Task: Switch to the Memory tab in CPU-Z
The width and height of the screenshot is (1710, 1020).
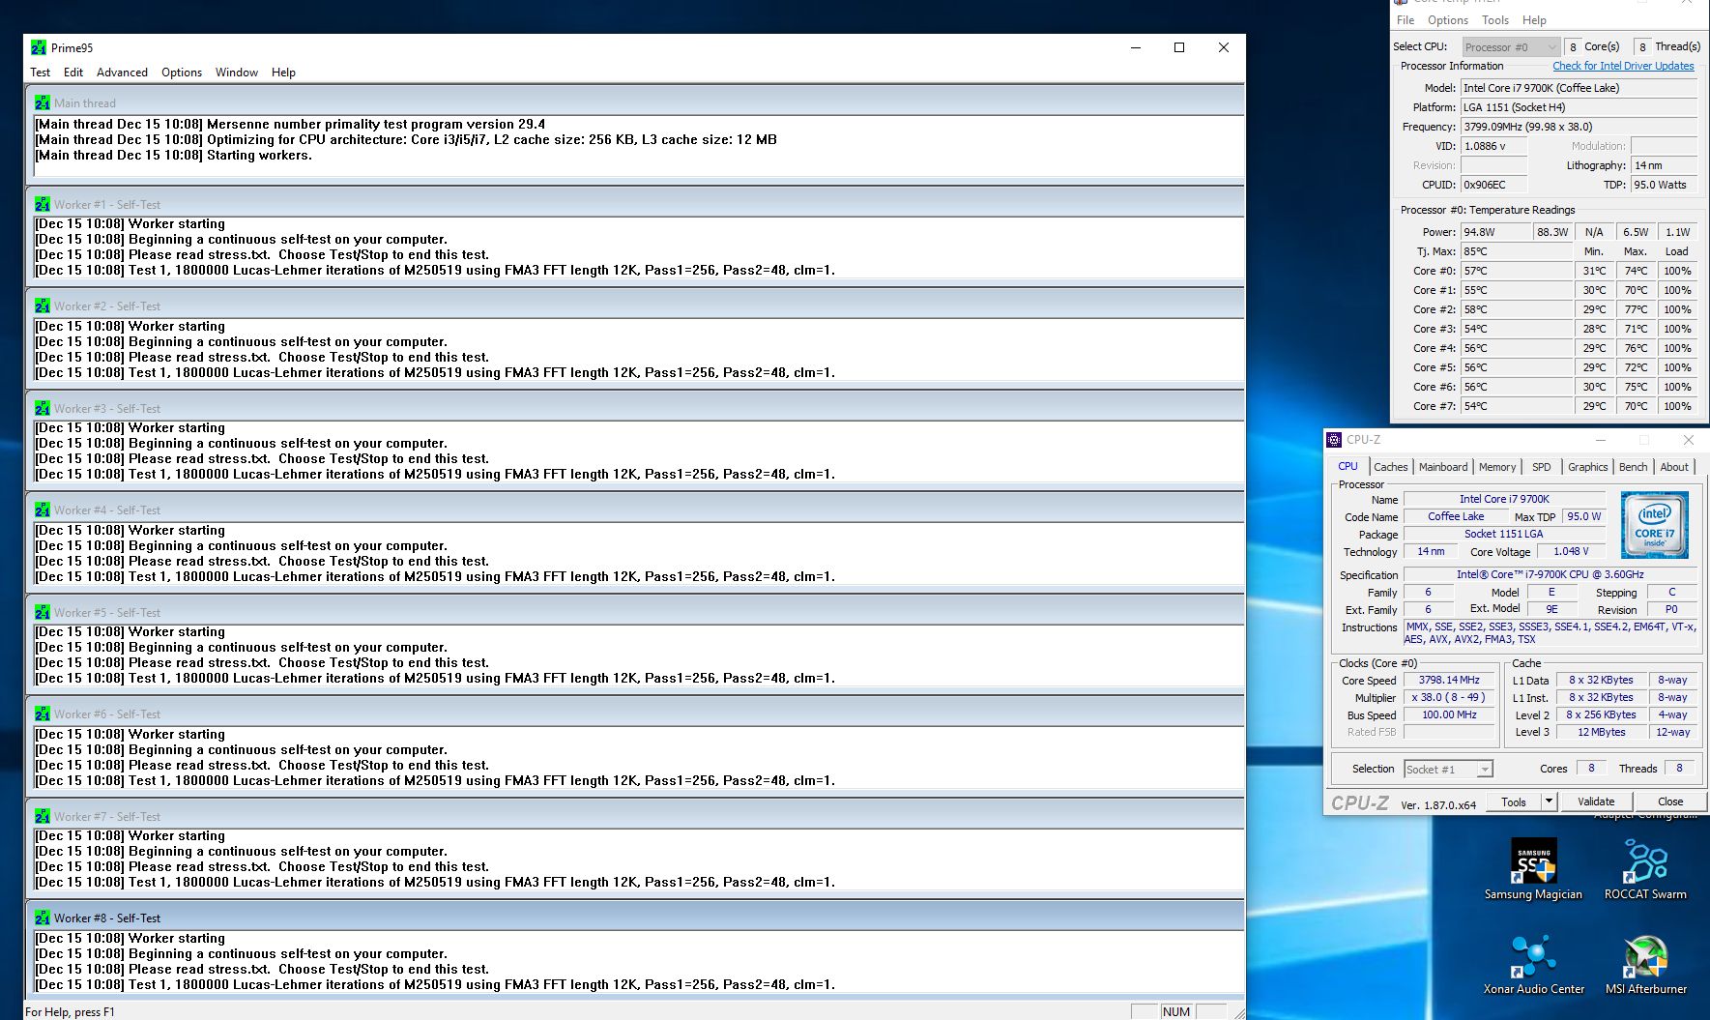Action: [x=1497, y=467]
